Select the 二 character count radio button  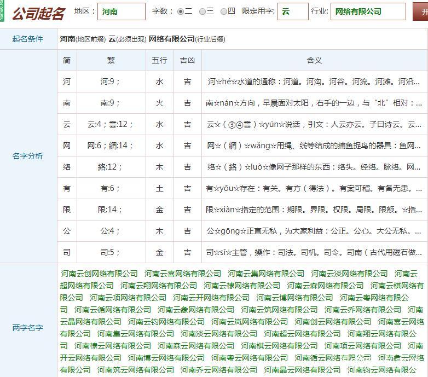pos(181,11)
